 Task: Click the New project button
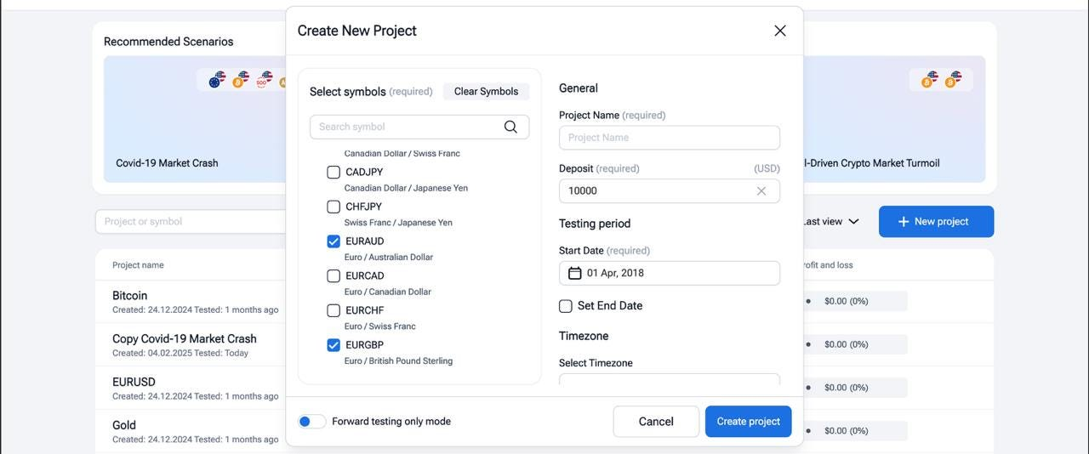click(936, 221)
